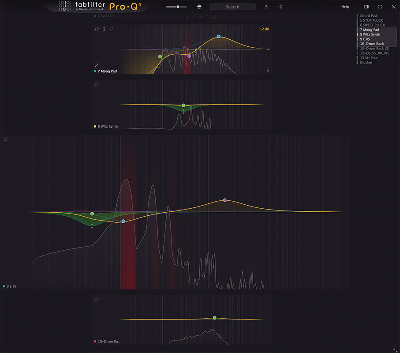Click the FabFilter Pro-Q 4 logo
400x353 pixels.
point(100,6)
